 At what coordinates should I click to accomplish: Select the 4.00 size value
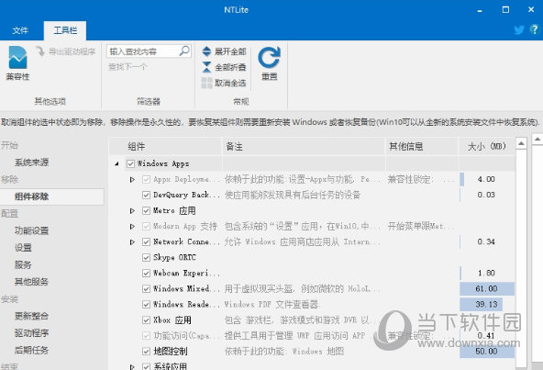pyautogui.click(x=486, y=179)
